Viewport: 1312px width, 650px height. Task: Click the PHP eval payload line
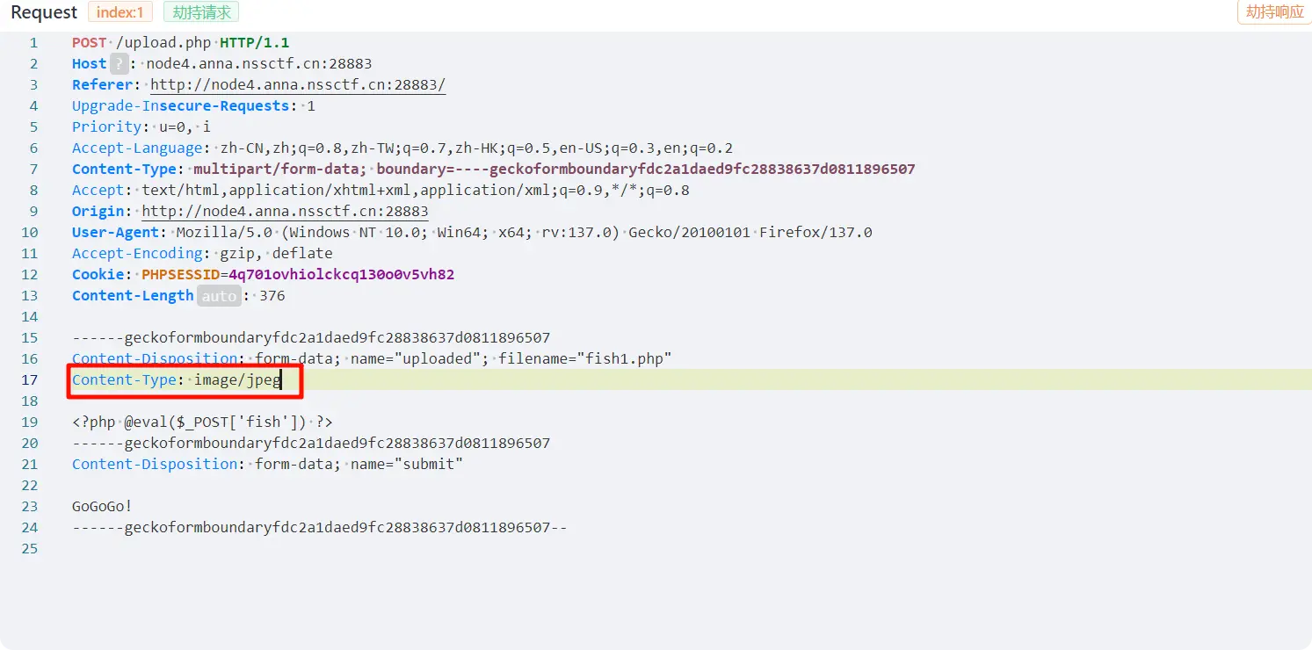click(202, 422)
